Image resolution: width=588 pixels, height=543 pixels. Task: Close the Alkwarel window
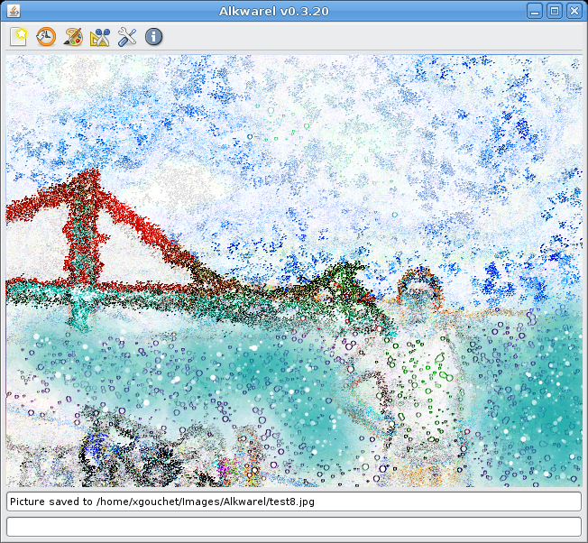[574, 11]
